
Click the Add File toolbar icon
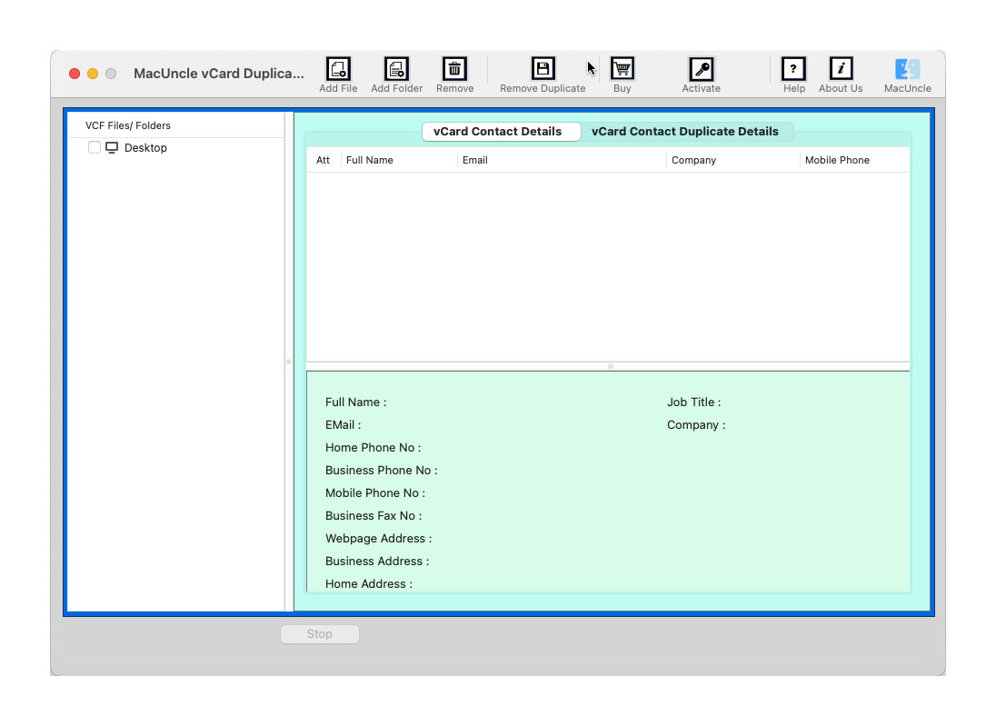coord(338,69)
